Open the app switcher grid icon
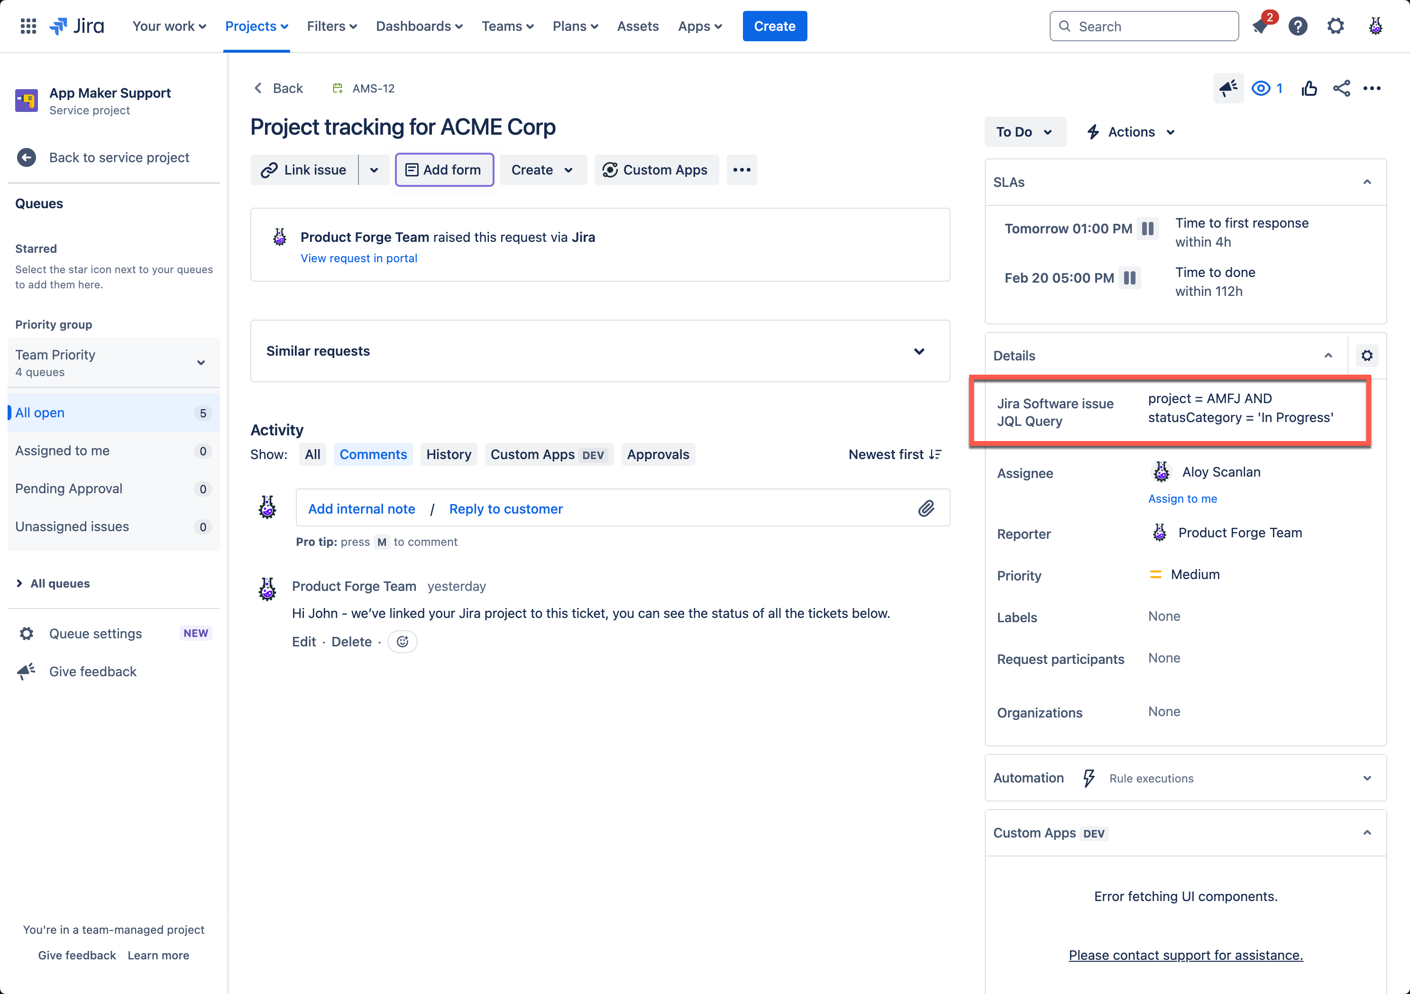The height and width of the screenshot is (994, 1410). tap(28, 27)
